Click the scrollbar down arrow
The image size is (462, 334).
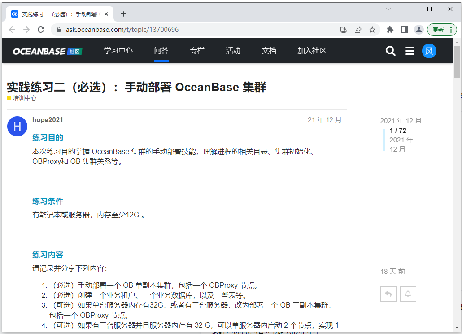pos(457,327)
